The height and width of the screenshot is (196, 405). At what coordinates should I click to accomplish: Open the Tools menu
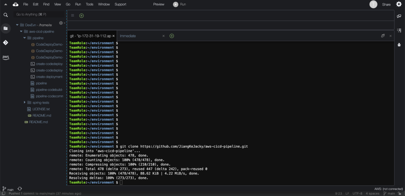(x=89, y=4)
